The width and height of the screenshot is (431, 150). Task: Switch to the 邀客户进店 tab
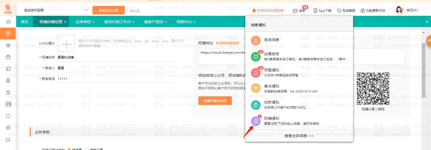pyautogui.click(x=154, y=22)
